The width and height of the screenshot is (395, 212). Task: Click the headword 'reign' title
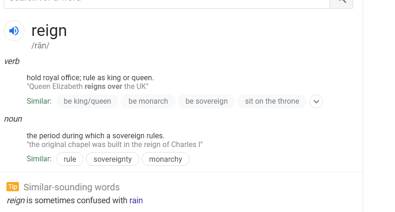click(49, 31)
